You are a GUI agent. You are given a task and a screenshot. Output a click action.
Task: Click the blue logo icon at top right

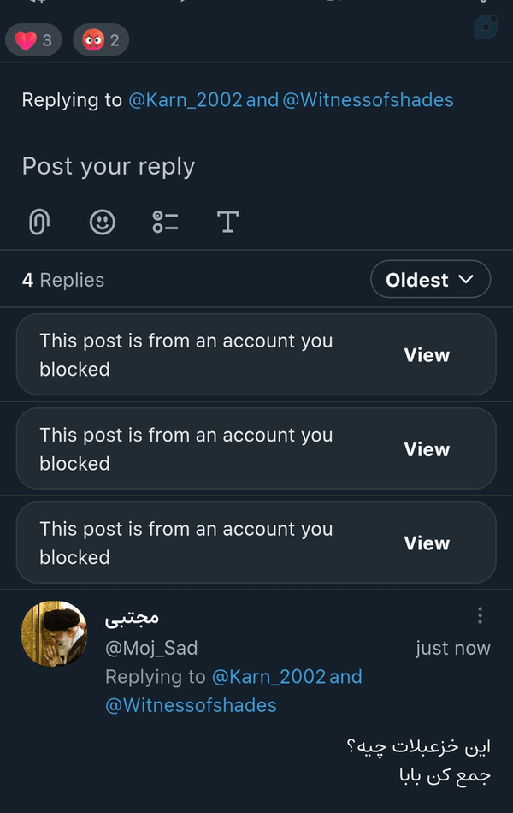click(486, 27)
